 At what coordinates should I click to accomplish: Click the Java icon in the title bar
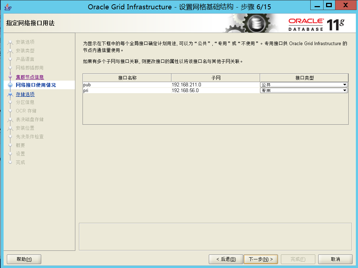point(8,7)
